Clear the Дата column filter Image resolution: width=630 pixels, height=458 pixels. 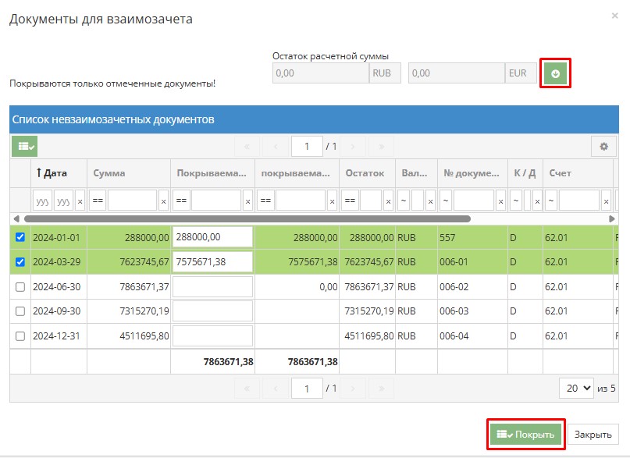pyautogui.click(x=80, y=201)
